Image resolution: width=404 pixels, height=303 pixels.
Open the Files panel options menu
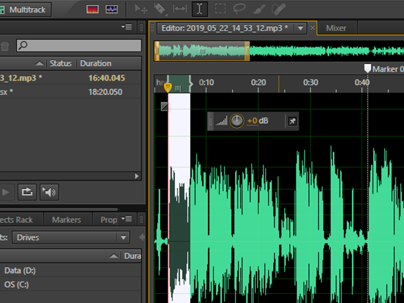coord(127,27)
